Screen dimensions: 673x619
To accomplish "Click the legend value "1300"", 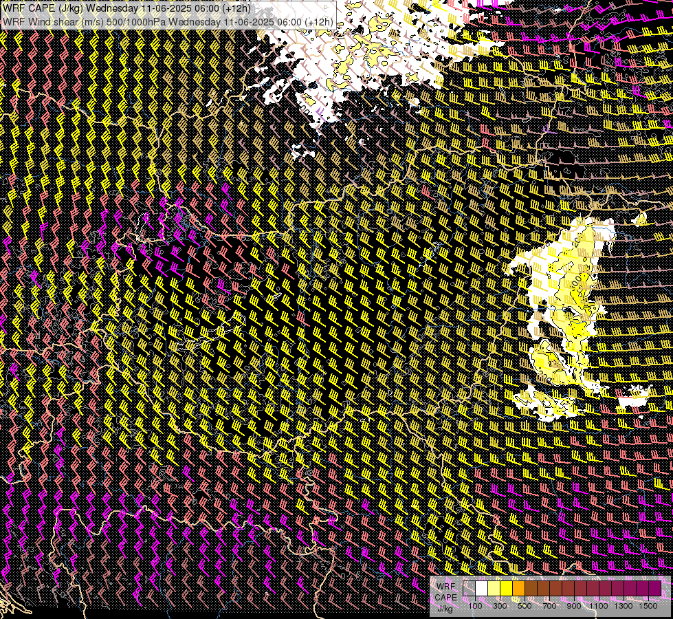I will 624,606.
